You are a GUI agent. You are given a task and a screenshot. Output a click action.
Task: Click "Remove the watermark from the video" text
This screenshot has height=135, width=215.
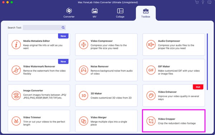[x=44, y=72]
